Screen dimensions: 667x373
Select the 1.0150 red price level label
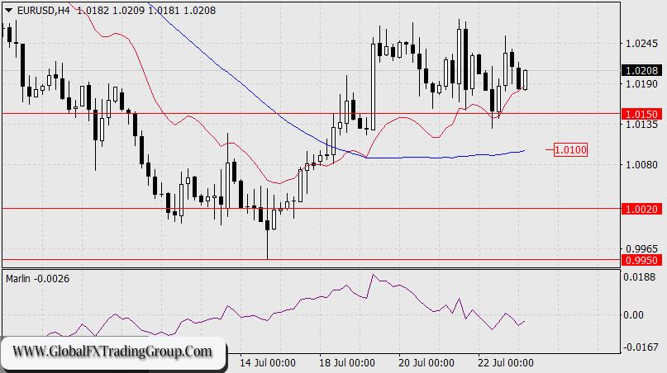(641, 114)
